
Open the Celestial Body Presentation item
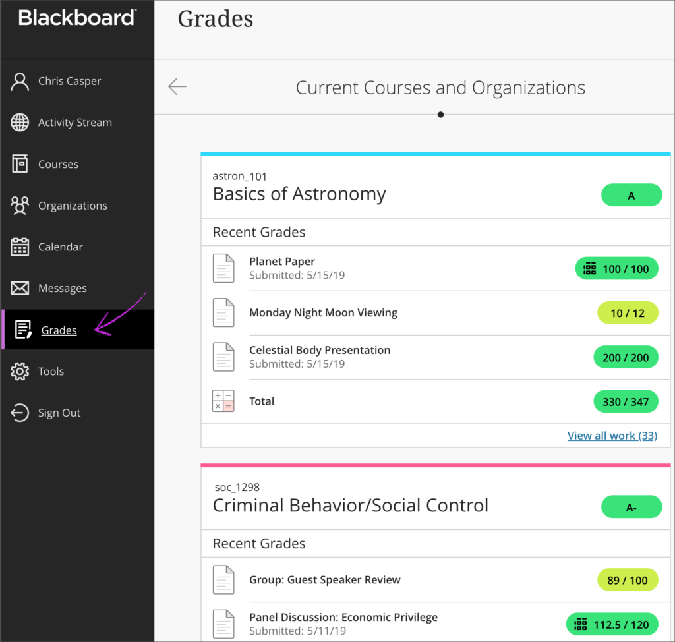pyautogui.click(x=320, y=351)
